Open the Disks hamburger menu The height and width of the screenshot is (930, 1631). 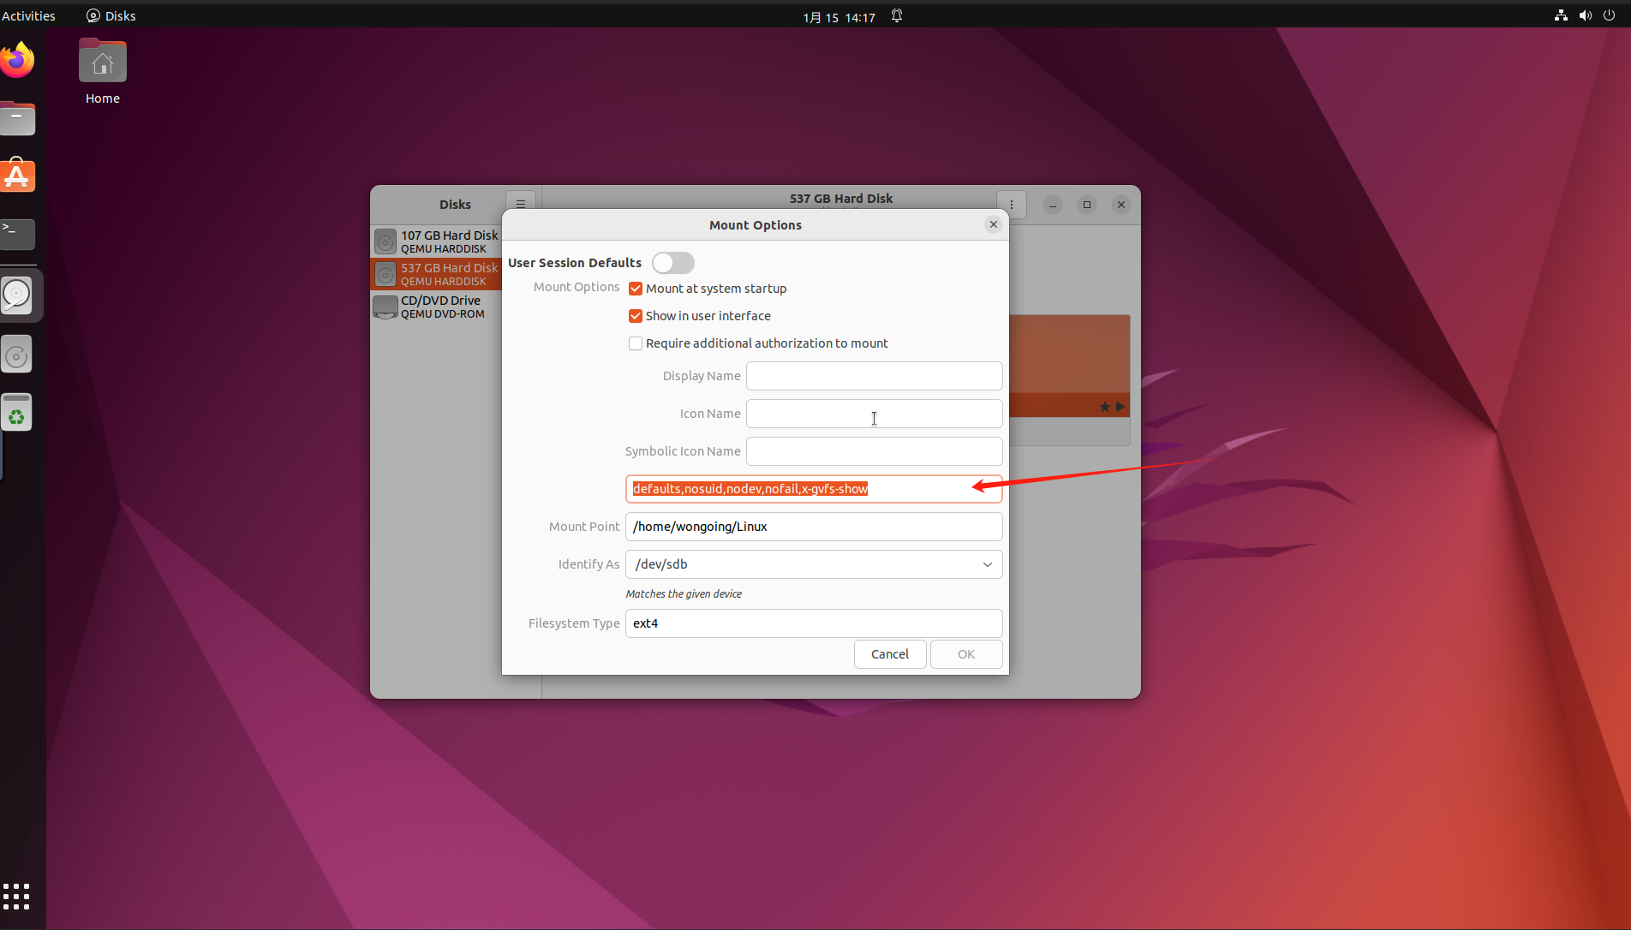pyautogui.click(x=520, y=205)
